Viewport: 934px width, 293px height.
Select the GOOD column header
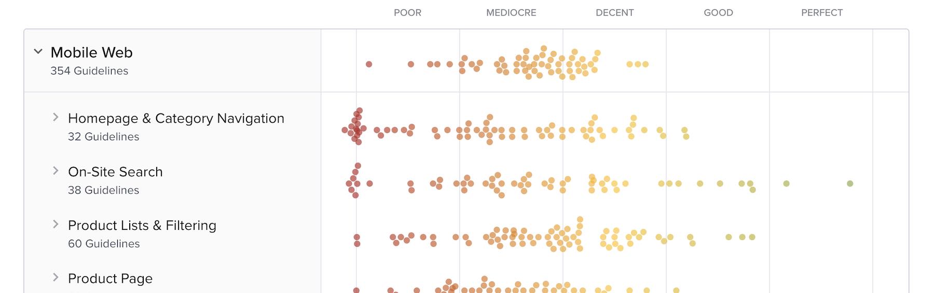pos(718,13)
